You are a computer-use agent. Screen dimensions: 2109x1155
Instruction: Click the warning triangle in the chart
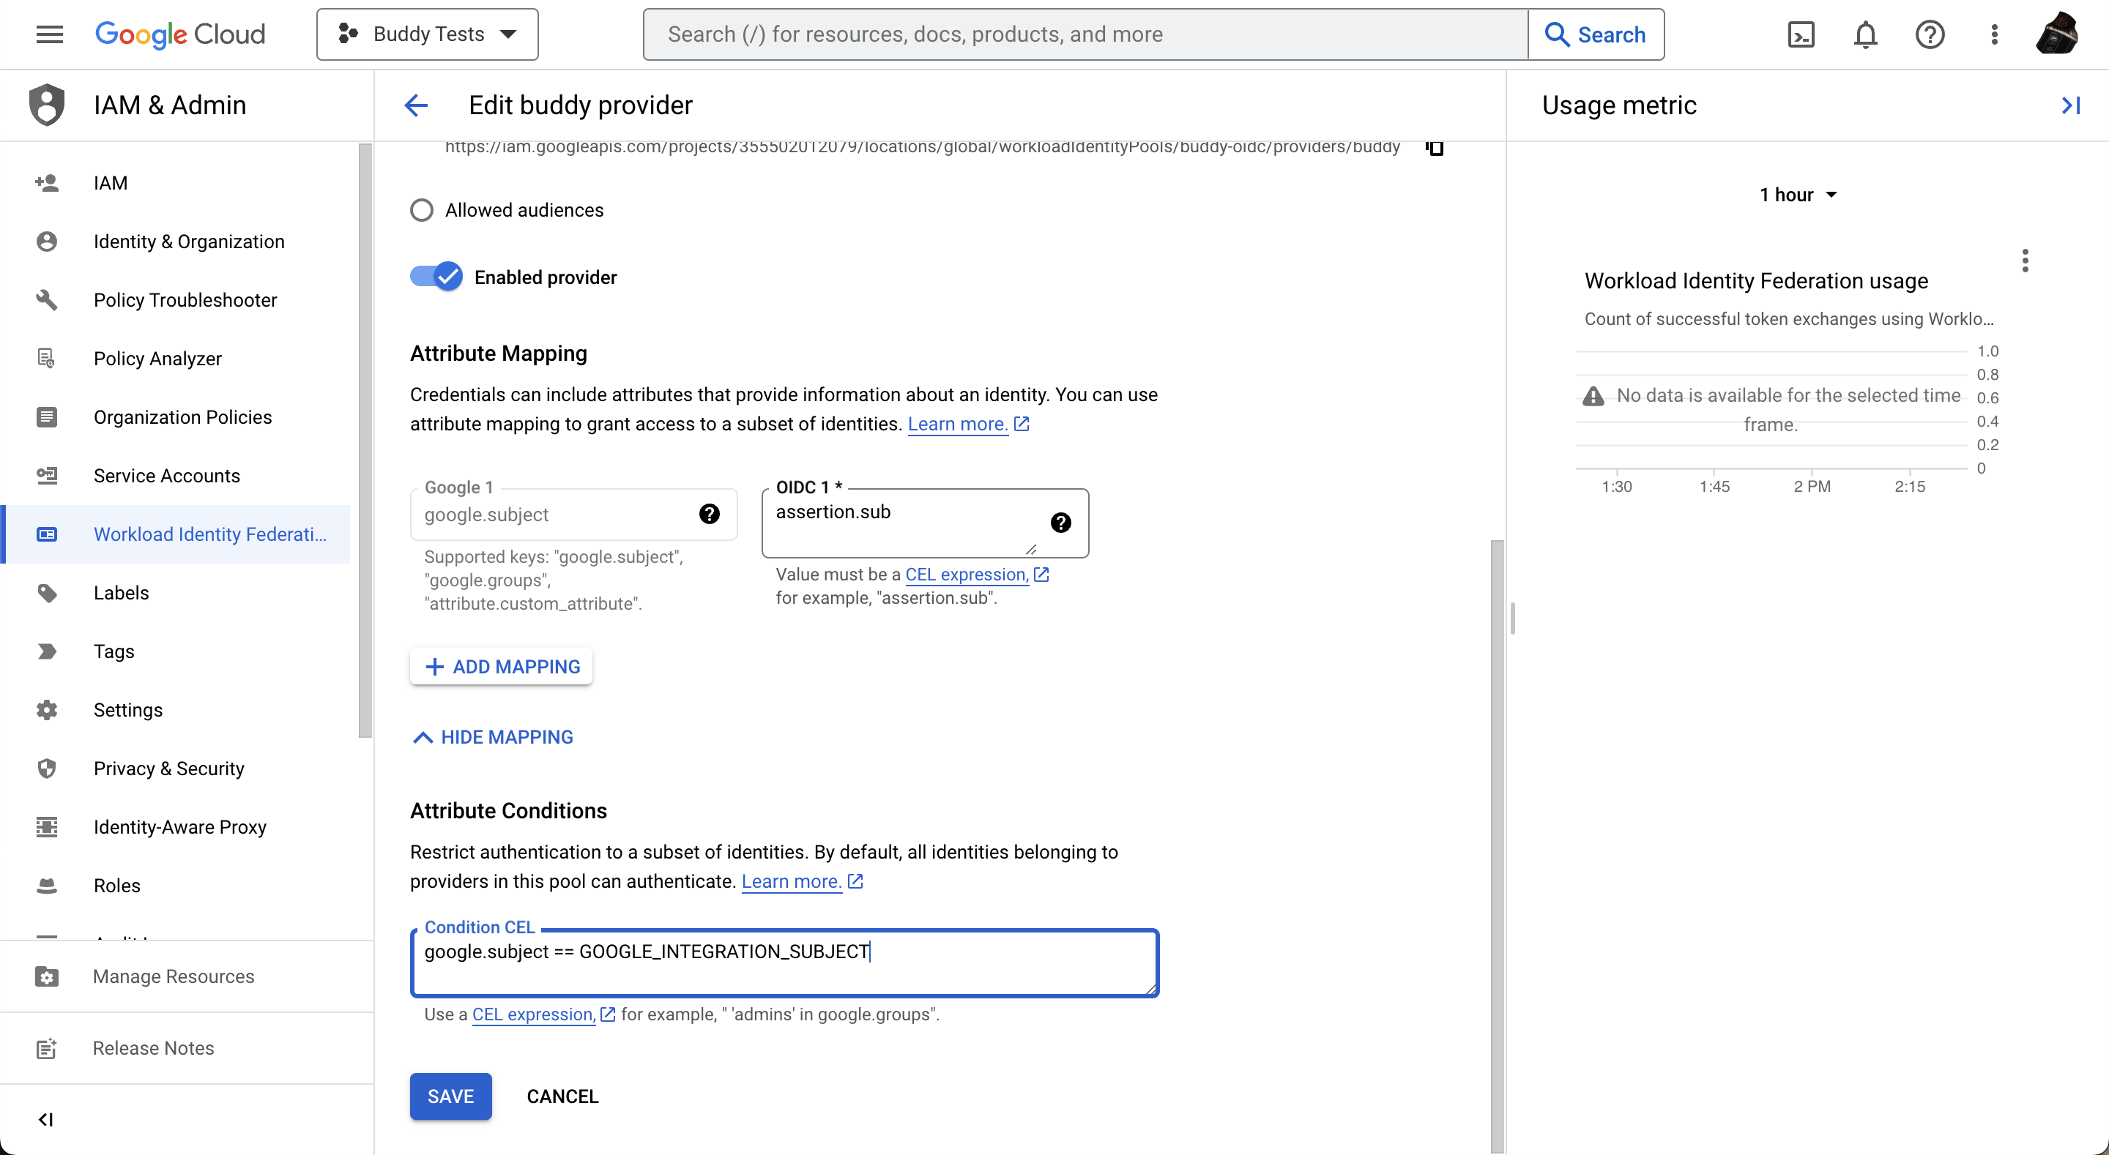(1593, 396)
